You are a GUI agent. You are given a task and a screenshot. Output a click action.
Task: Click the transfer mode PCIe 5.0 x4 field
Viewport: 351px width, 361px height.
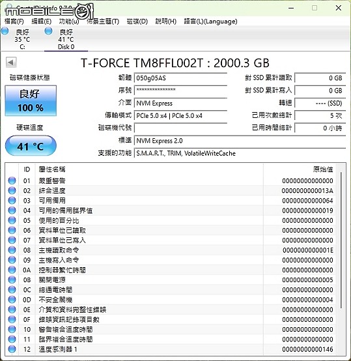(180, 115)
